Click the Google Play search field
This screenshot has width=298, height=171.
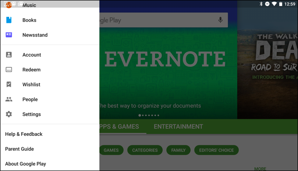tap(164, 20)
